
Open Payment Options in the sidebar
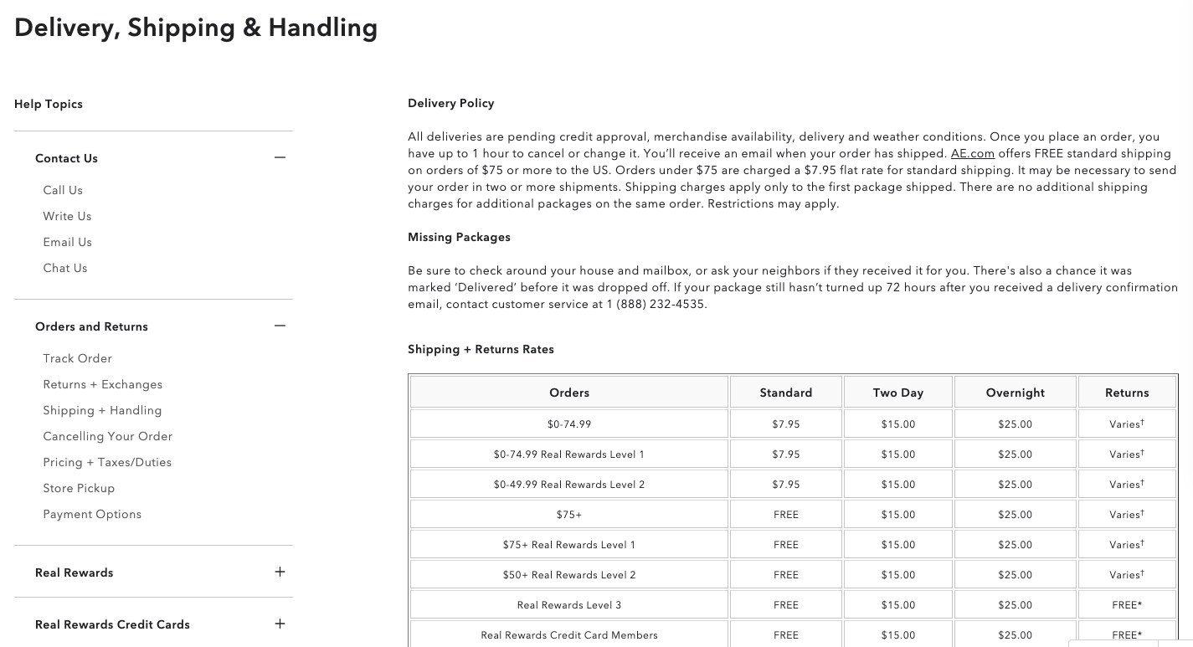(92, 514)
